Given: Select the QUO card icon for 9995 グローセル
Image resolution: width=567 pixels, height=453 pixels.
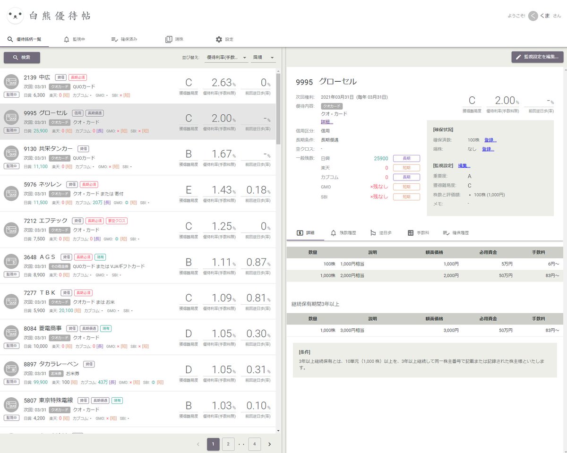Looking at the screenshot, I should pyautogui.click(x=11, y=117).
